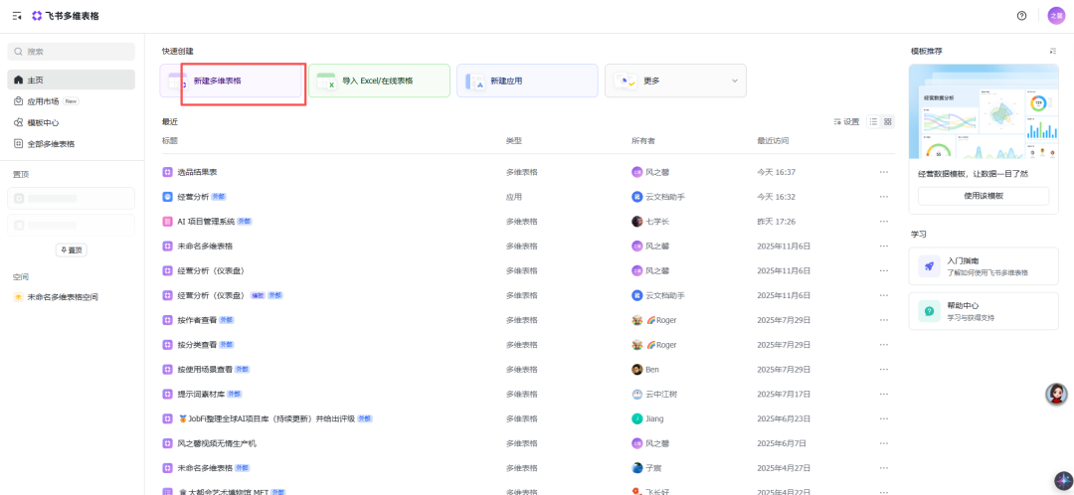
Task: Click 新建多维表格 quick-create card
Action: click(x=231, y=81)
